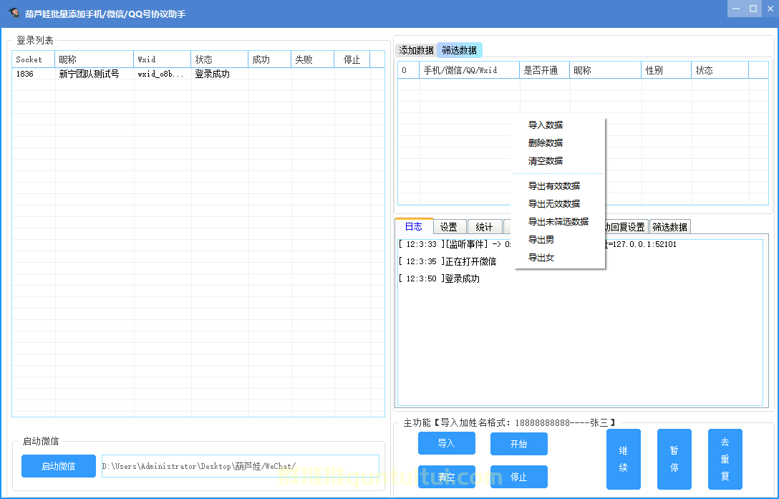Click the 暂停 button

pyautogui.click(x=674, y=459)
